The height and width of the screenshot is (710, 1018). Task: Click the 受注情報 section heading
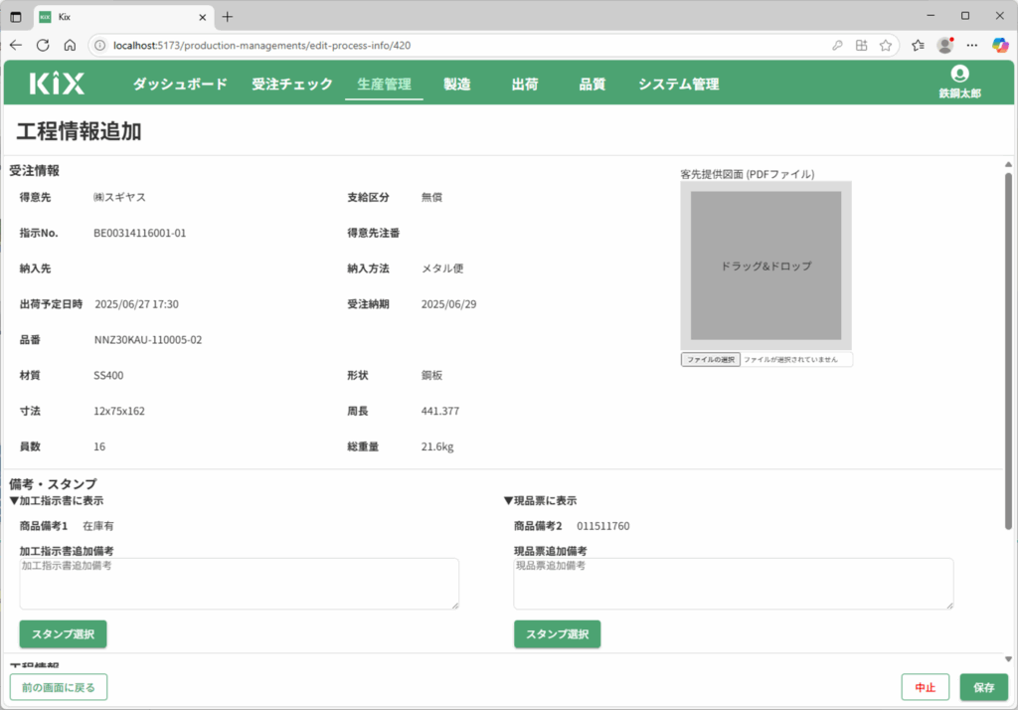(35, 171)
